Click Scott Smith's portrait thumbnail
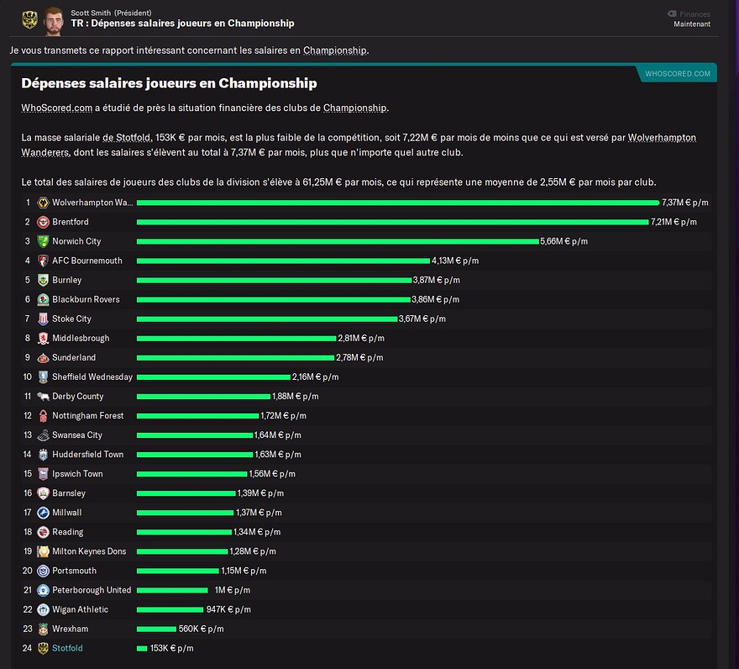 point(53,21)
